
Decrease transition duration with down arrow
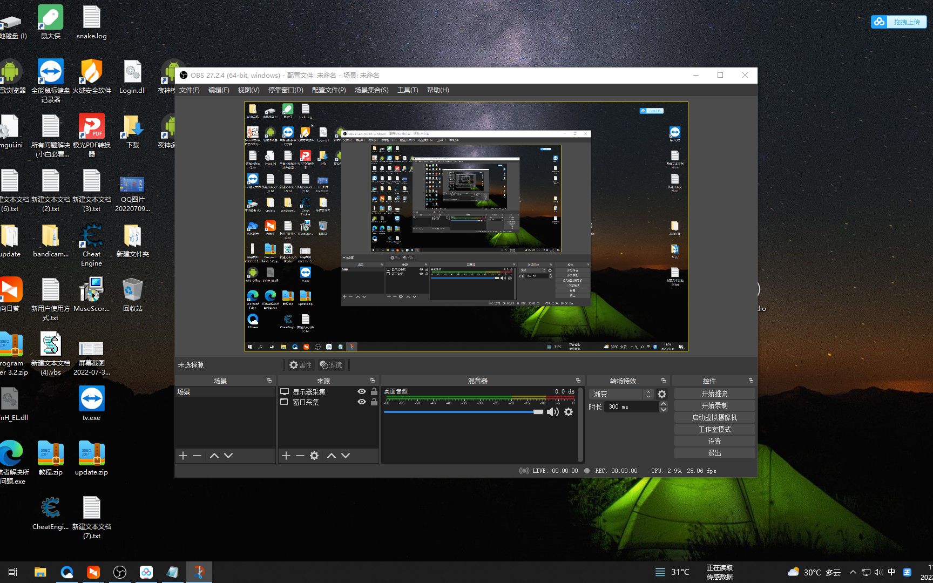664,410
